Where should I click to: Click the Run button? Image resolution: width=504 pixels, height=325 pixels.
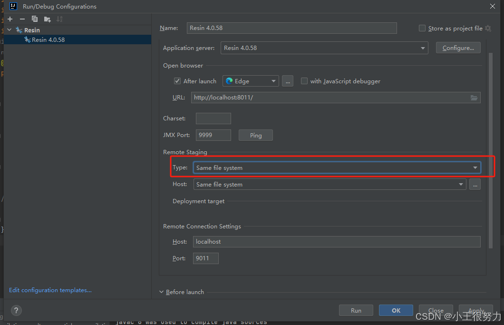[356, 311]
